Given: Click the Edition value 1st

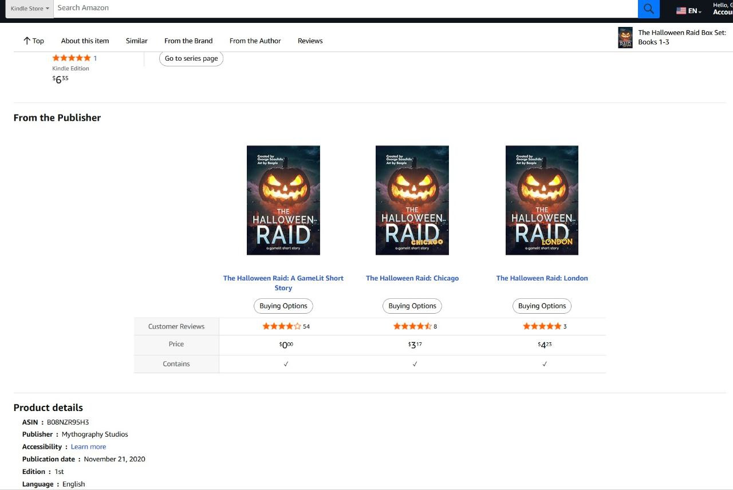Looking at the screenshot, I should point(59,472).
